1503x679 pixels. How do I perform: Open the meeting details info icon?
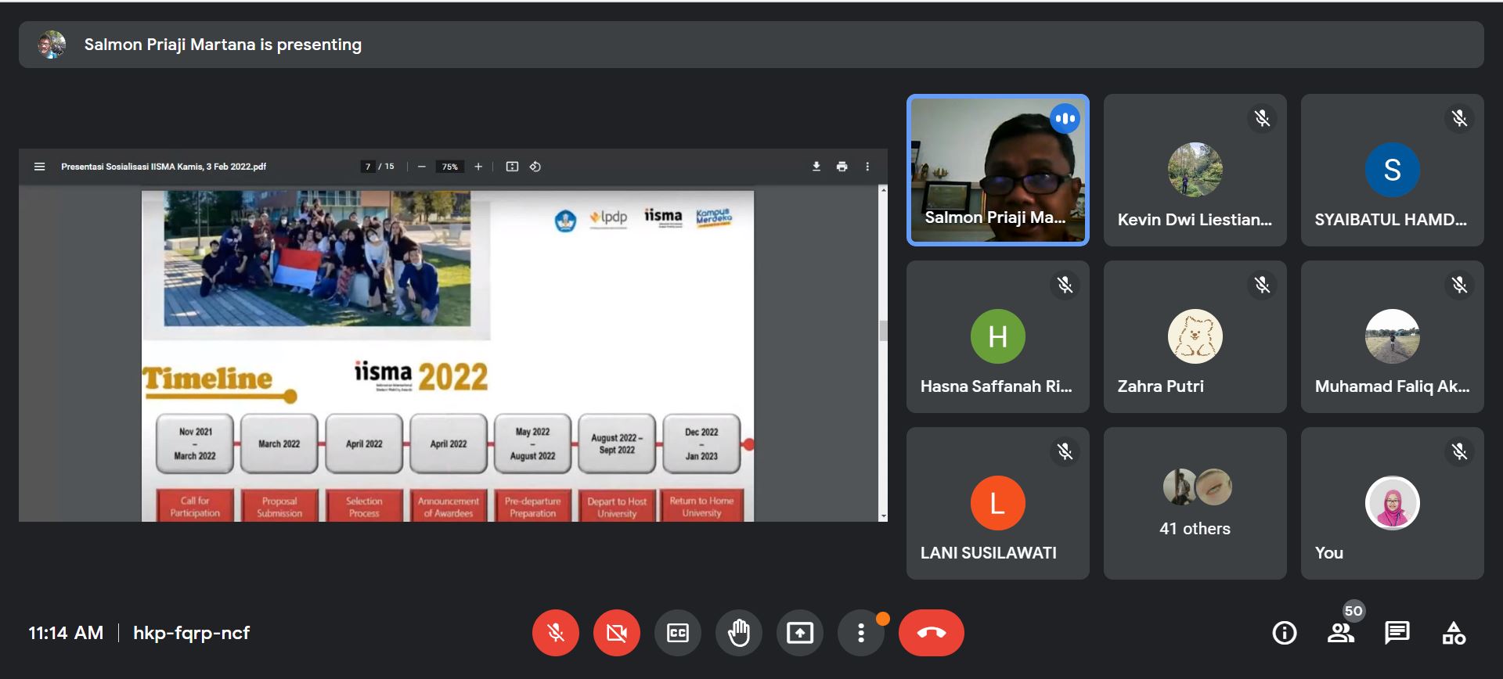tap(1284, 633)
